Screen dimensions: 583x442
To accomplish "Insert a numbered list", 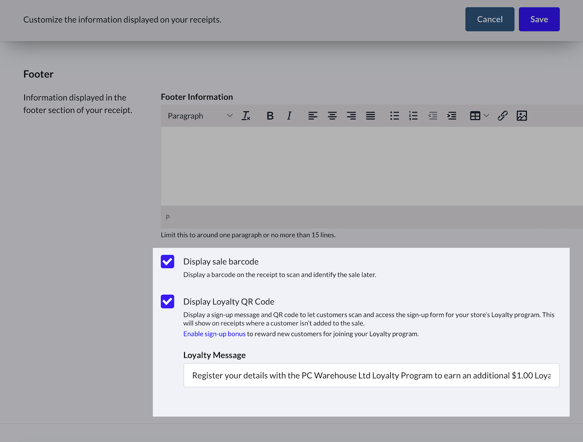I will (x=413, y=116).
